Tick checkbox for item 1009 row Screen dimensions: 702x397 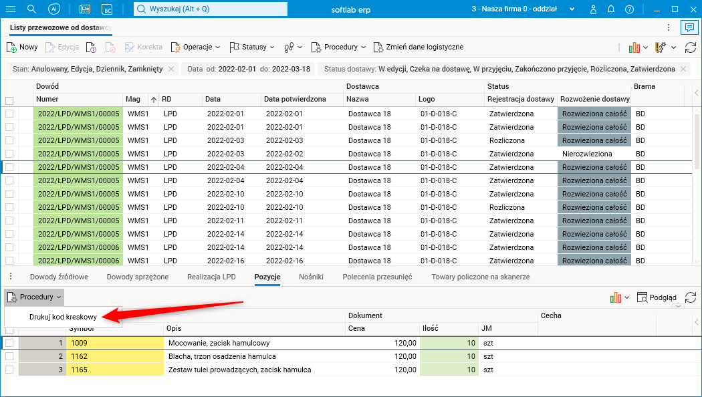pyautogui.click(x=9, y=343)
